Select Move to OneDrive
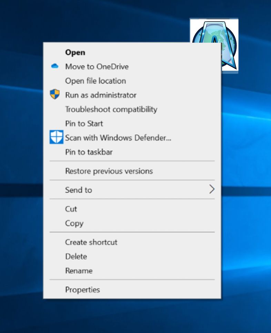Screen dimensions: 271x333 coord(132,67)
